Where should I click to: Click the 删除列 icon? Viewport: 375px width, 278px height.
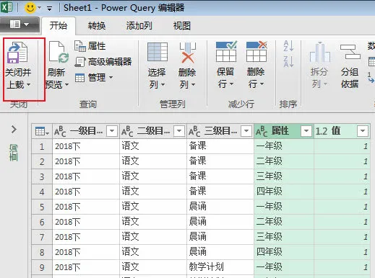pos(188,53)
